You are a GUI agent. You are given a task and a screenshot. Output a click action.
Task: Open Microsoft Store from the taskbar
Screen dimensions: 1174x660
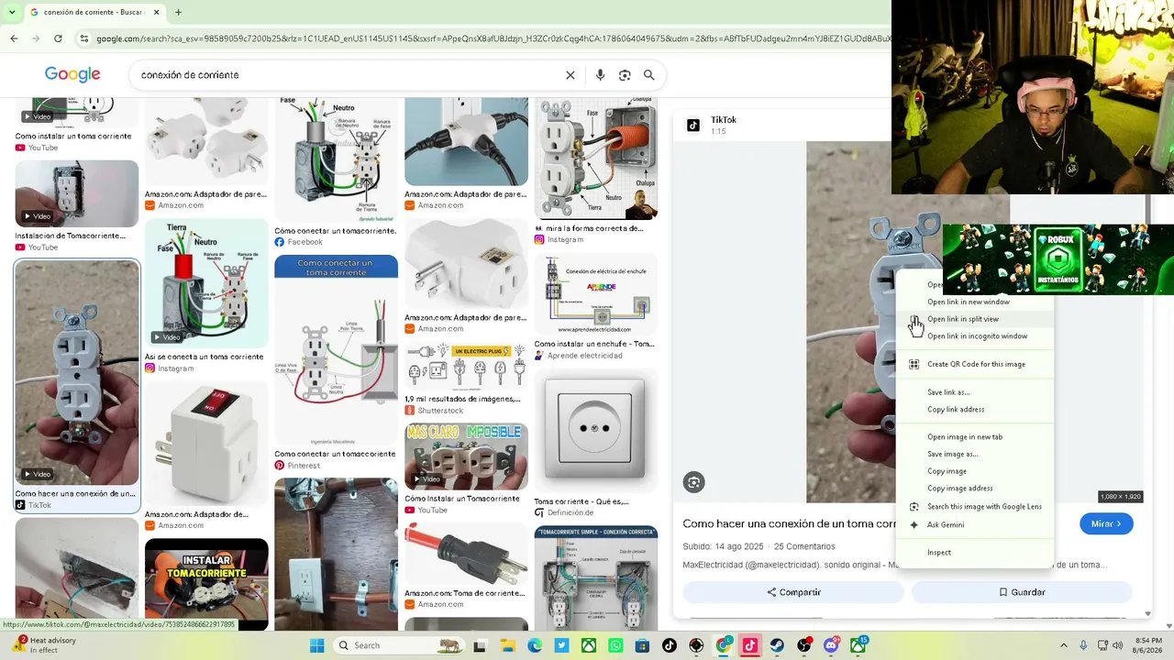click(642, 645)
